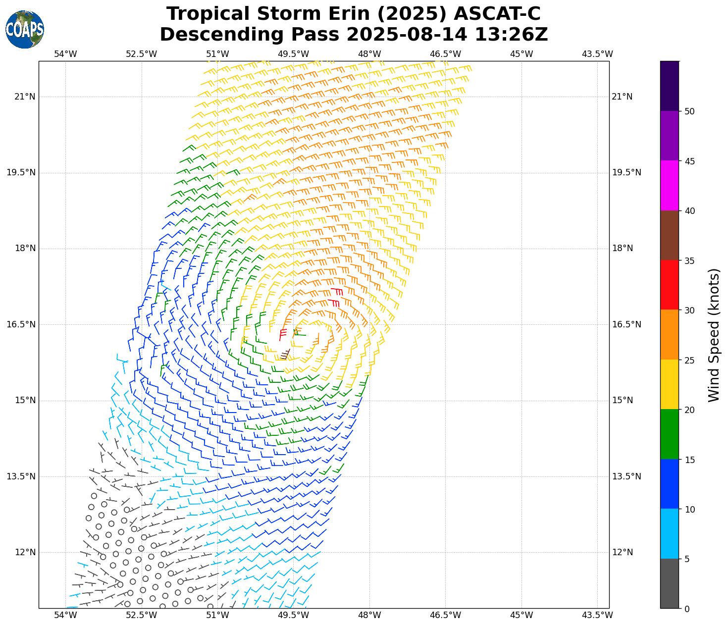728x626 pixels.
Task: Click the 50 tick label on the colorbar
Action: [x=689, y=111]
